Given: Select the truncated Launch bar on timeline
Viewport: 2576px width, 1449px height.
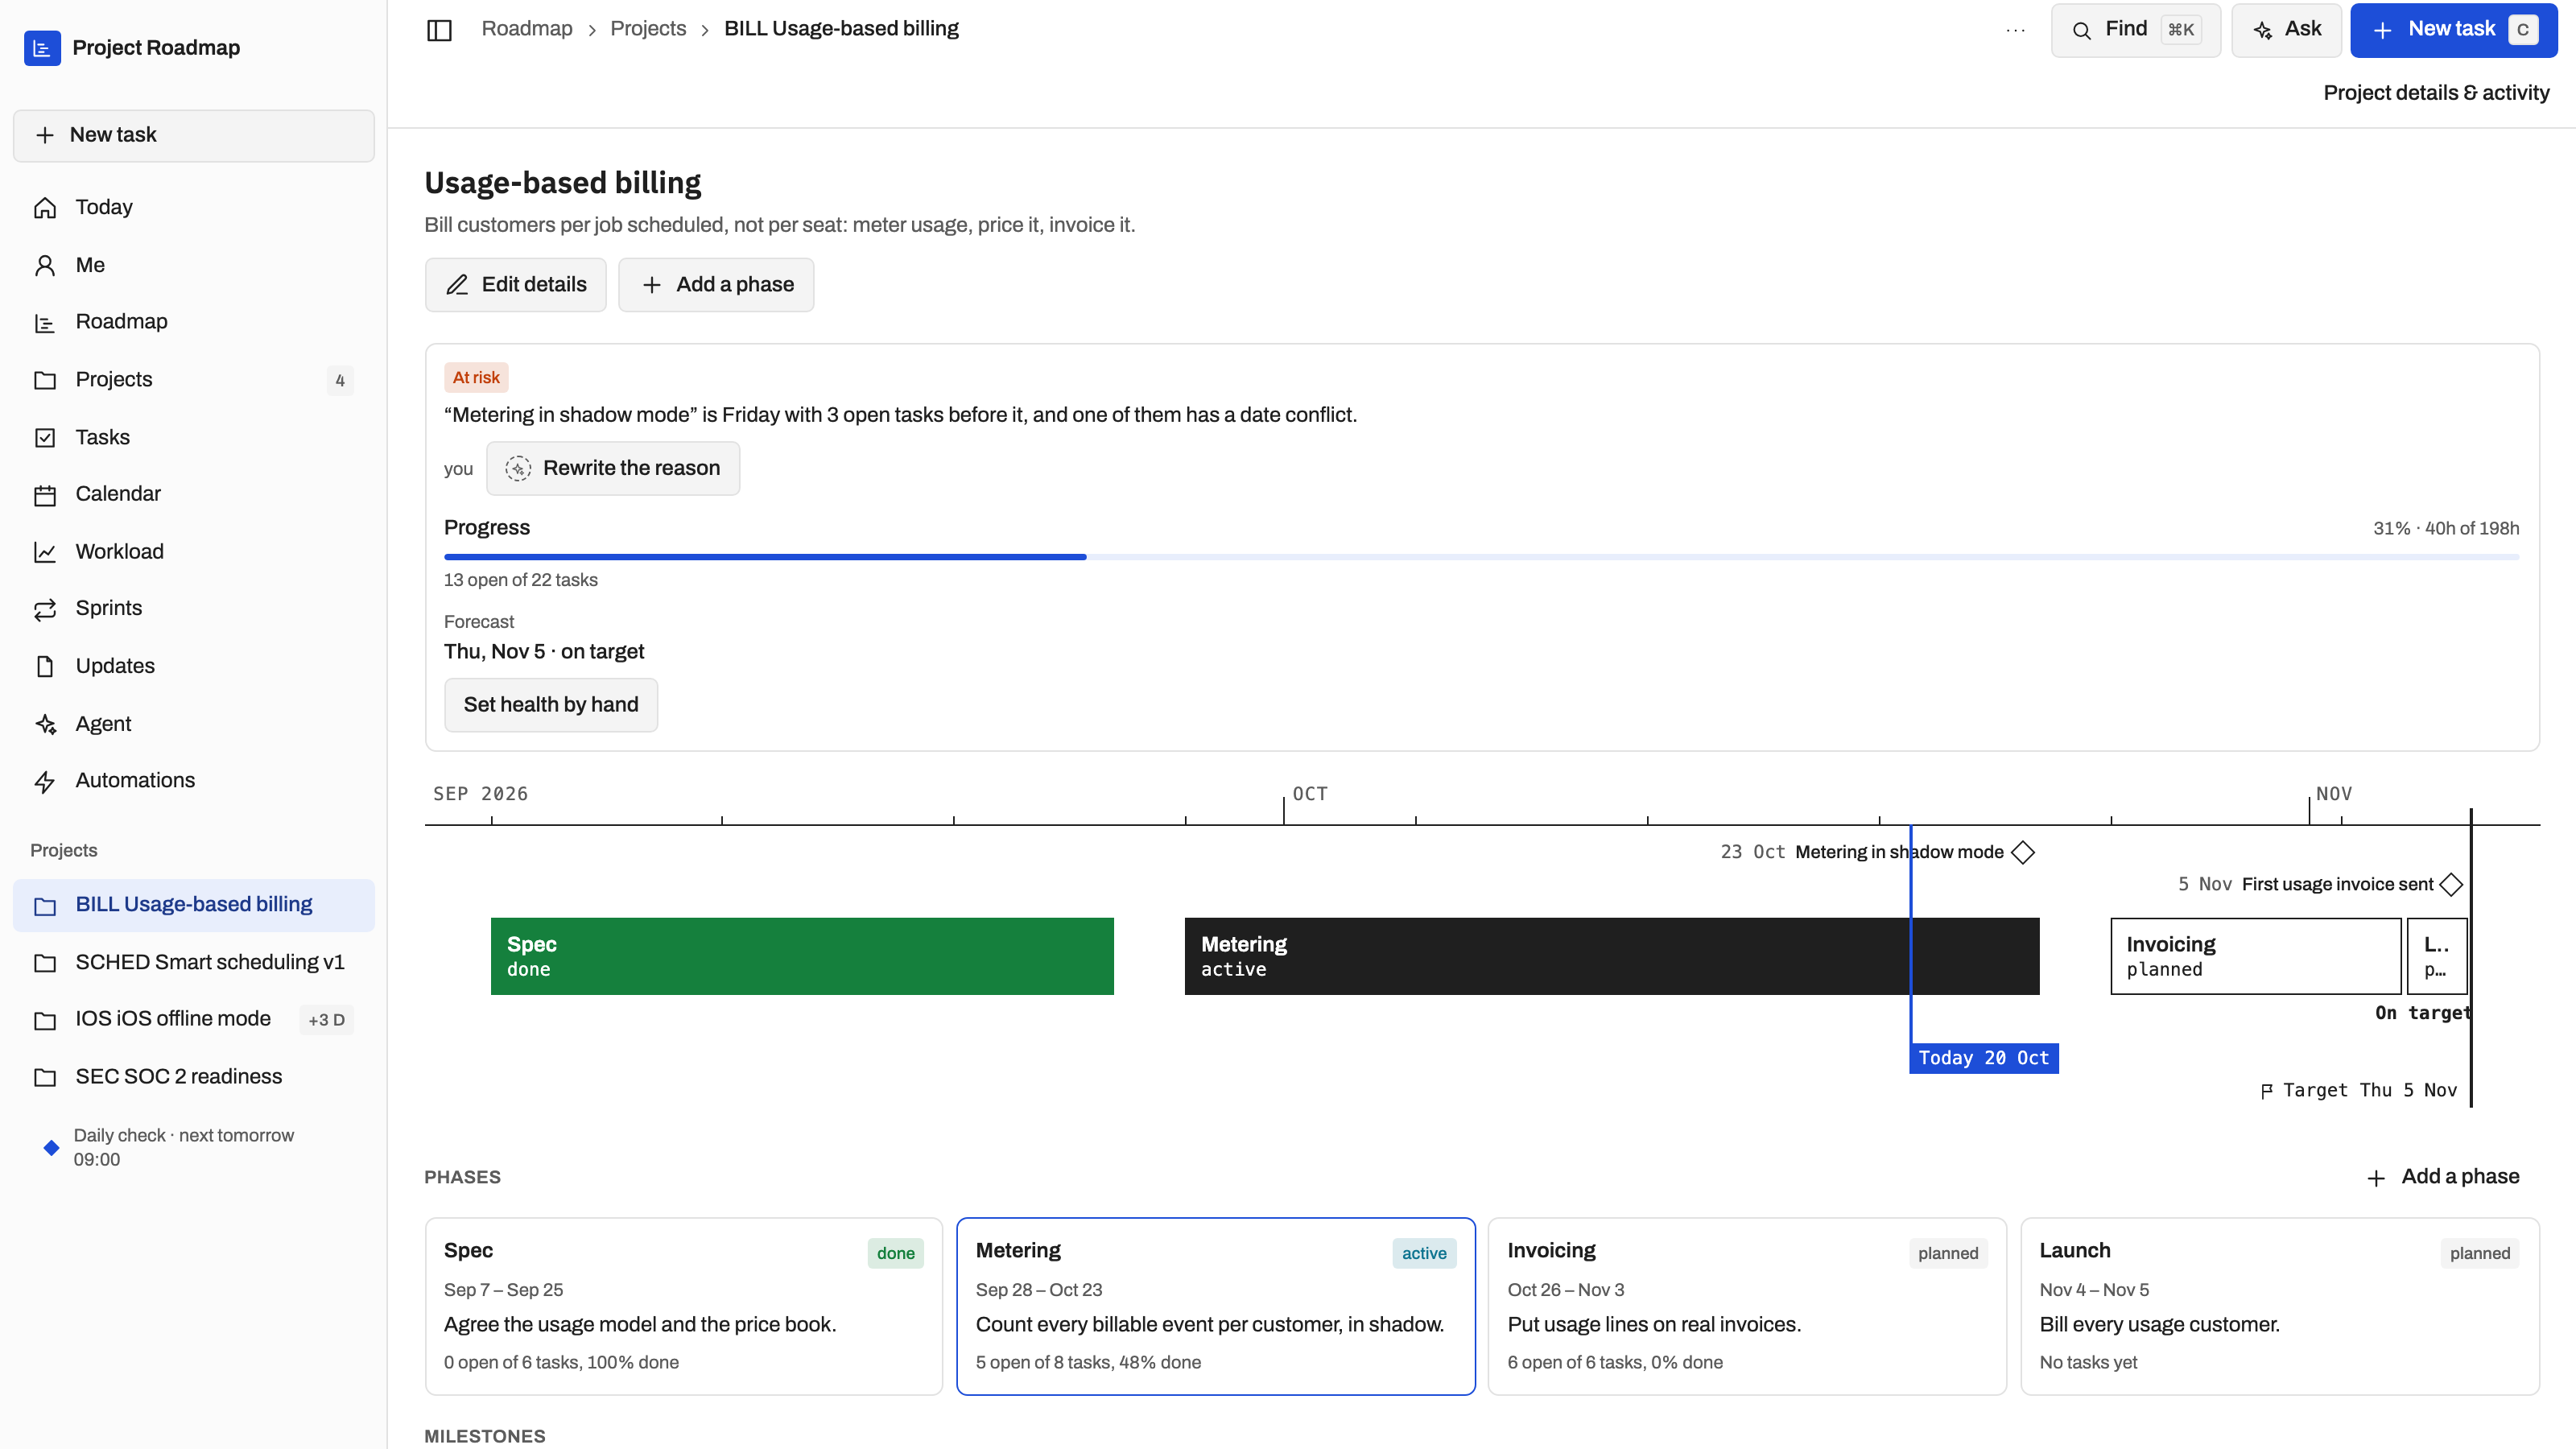Looking at the screenshot, I should 2437,956.
